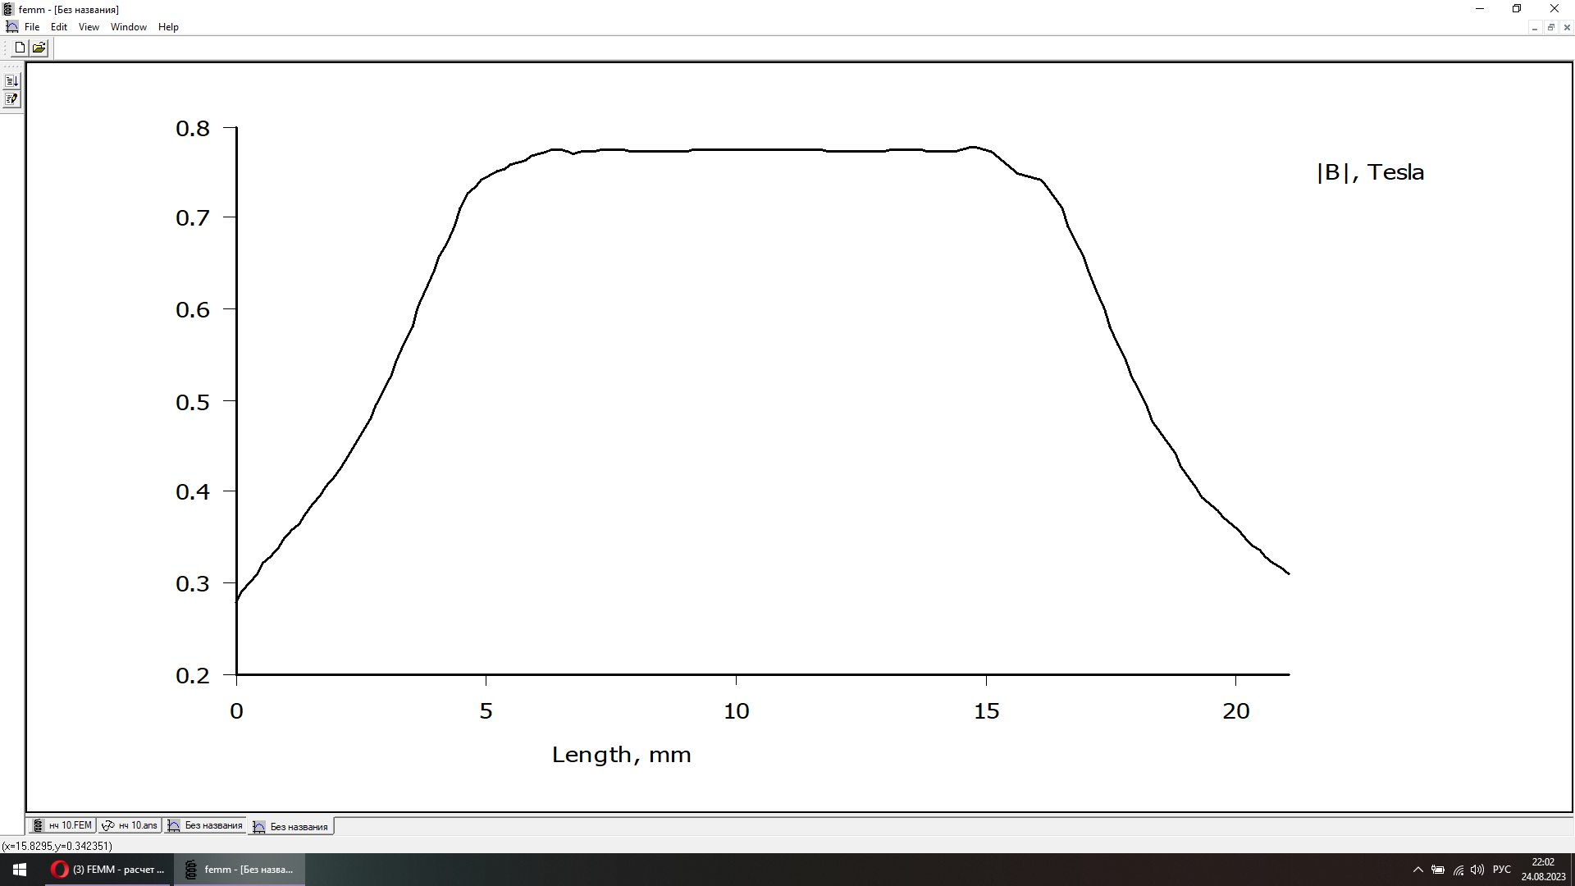Click РУС keyboard language indicator
The width and height of the screenshot is (1575, 886).
[1502, 870]
